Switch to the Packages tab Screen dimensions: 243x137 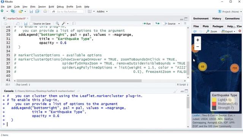pyautogui.click(x=218, y=26)
